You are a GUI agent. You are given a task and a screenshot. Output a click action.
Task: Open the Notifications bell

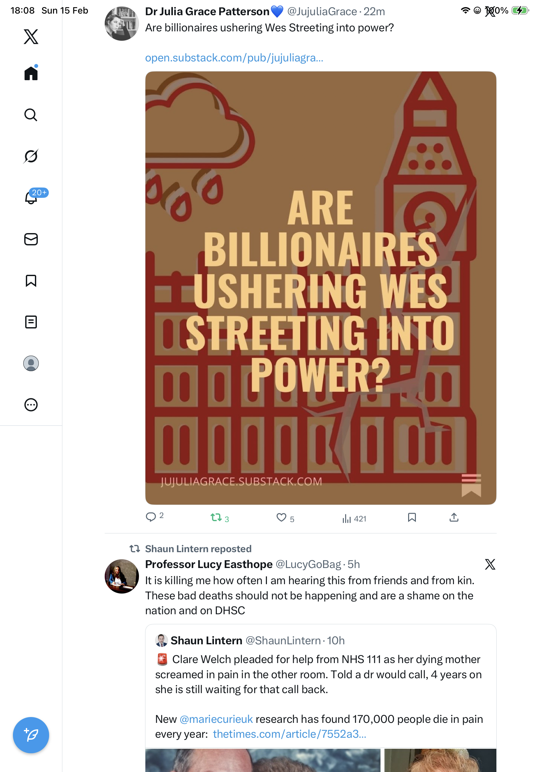(x=31, y=198)
